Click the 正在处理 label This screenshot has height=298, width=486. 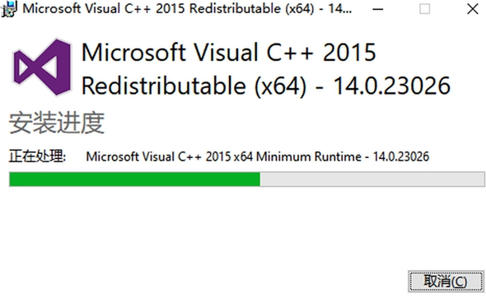pos(37,156)
